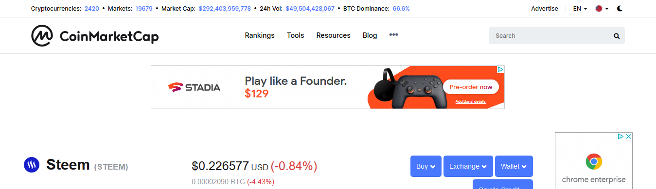Open the Tools menu
The width and height of the screenshot is (656, 189).
296,35
